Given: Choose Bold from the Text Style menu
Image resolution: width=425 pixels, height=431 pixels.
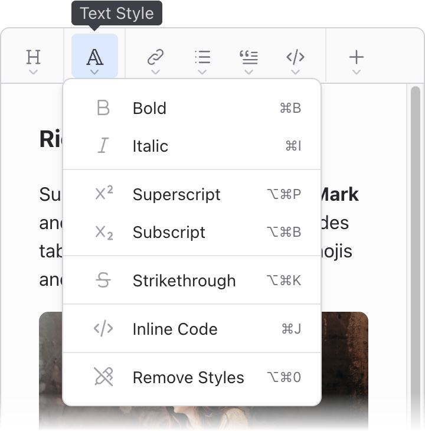Looking at the screenshot, I should coord(192,108).
